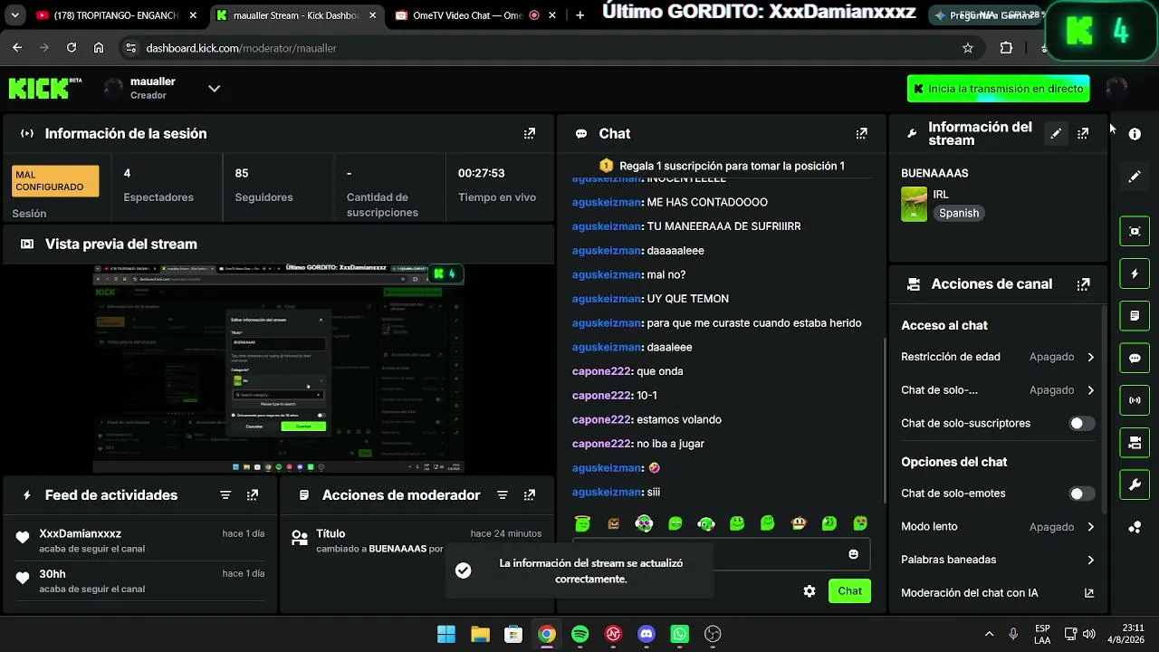The width and height of the screenshot is (1159, 652).
Task: Toggle the moderator actions sidebar icon
Action: pos(1135,316)
